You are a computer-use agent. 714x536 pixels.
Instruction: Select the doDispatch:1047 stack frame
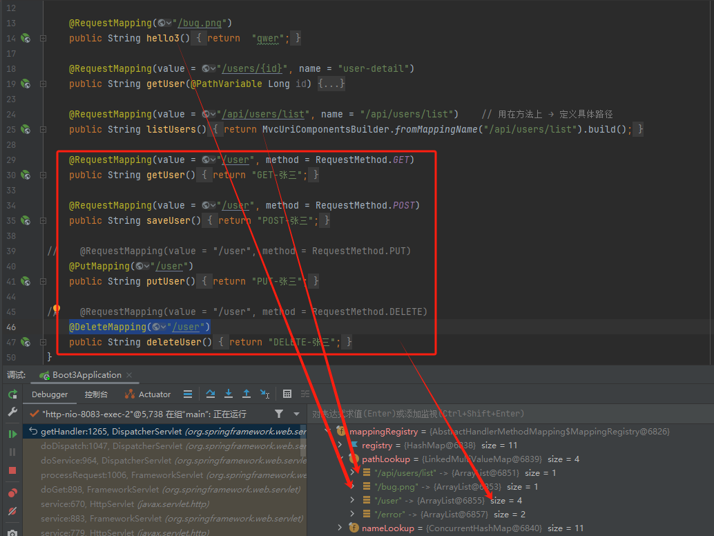165,446
